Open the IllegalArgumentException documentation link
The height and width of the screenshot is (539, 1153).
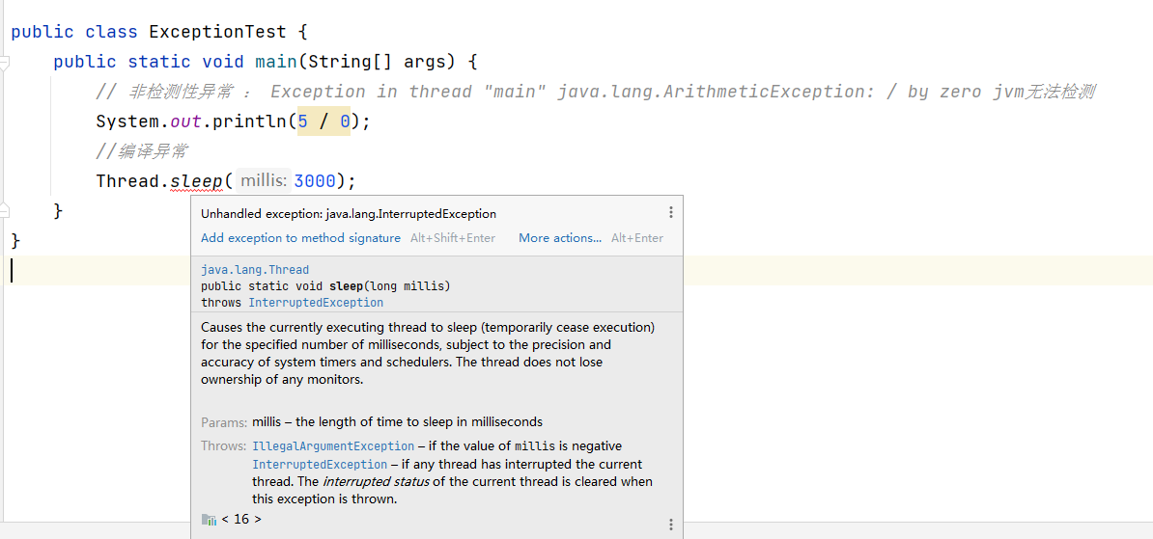(333, 445)
